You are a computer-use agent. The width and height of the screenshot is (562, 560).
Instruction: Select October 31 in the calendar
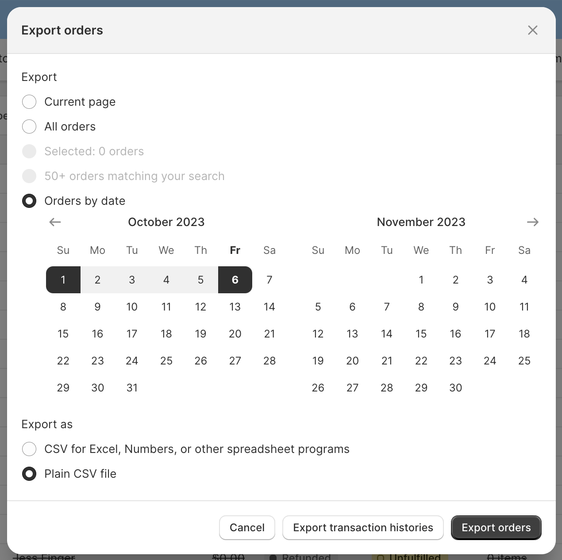coord(132,387)
